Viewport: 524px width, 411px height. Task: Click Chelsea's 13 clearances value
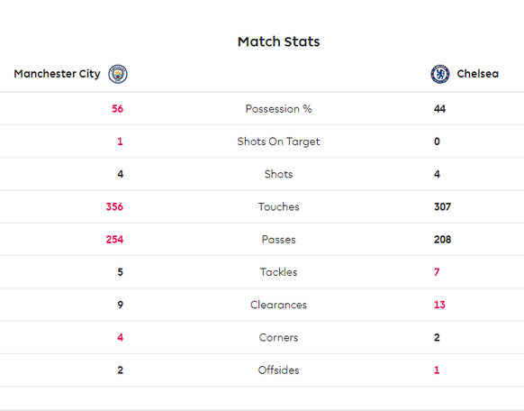(439, 305)
